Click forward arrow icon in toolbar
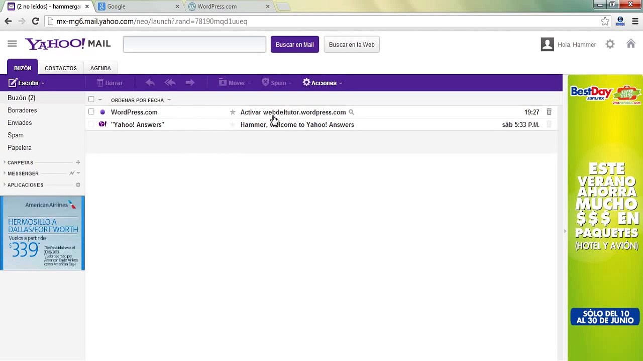 (x=190, y=83)
